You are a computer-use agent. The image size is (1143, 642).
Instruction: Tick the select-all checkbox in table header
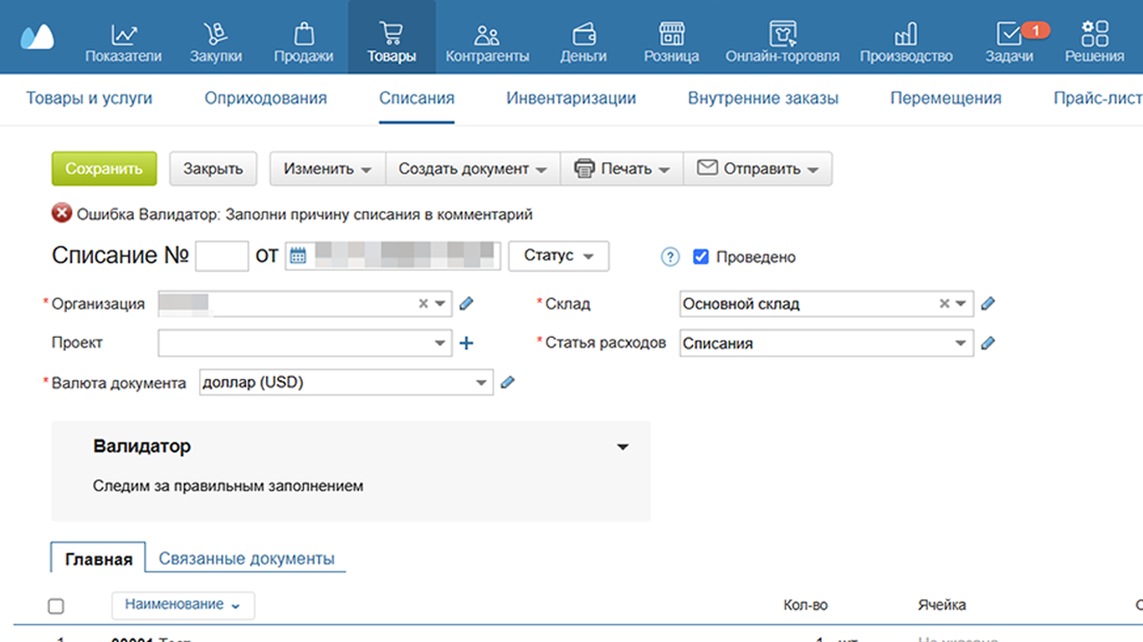click(56, 606)
